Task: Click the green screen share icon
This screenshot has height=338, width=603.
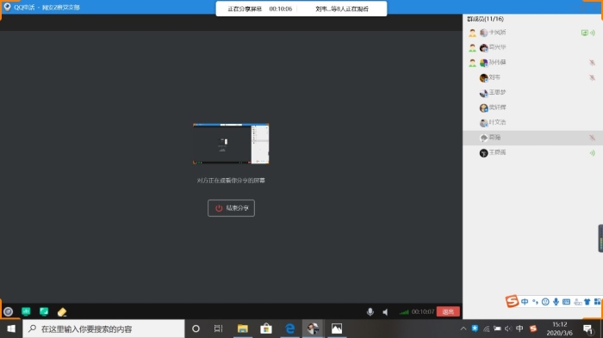Action: click(44, 311)
